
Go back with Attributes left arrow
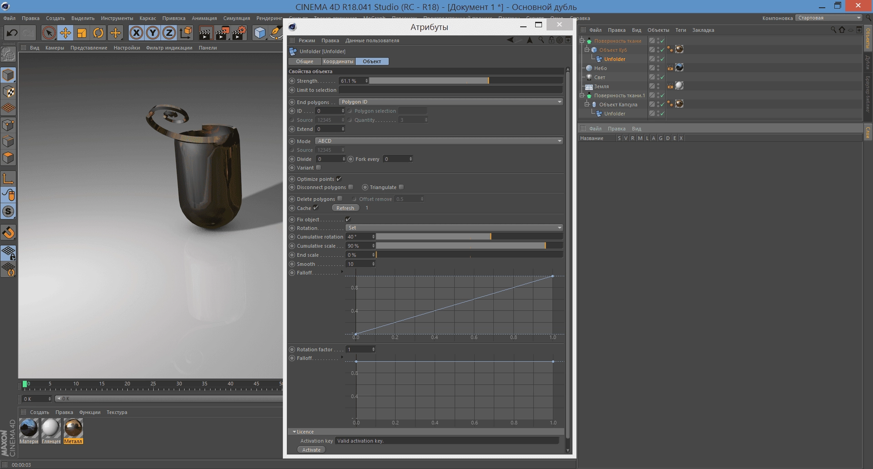tap(511, 40)
